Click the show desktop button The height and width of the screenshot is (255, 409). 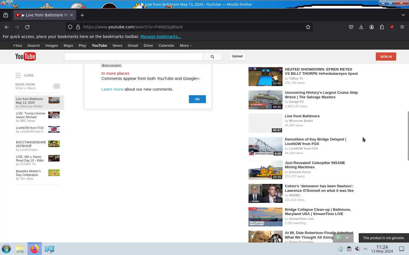coord(402,249)
